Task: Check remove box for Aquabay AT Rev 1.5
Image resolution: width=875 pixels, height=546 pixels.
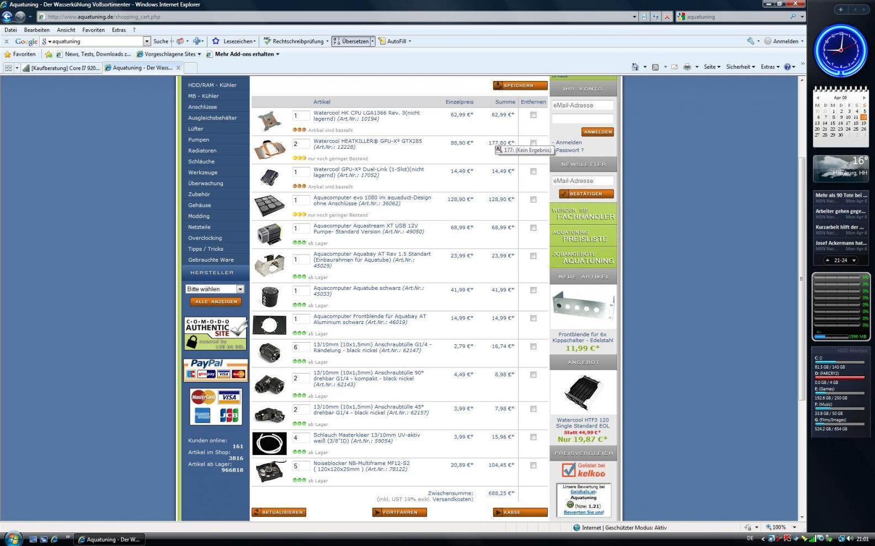Action: 533,256
